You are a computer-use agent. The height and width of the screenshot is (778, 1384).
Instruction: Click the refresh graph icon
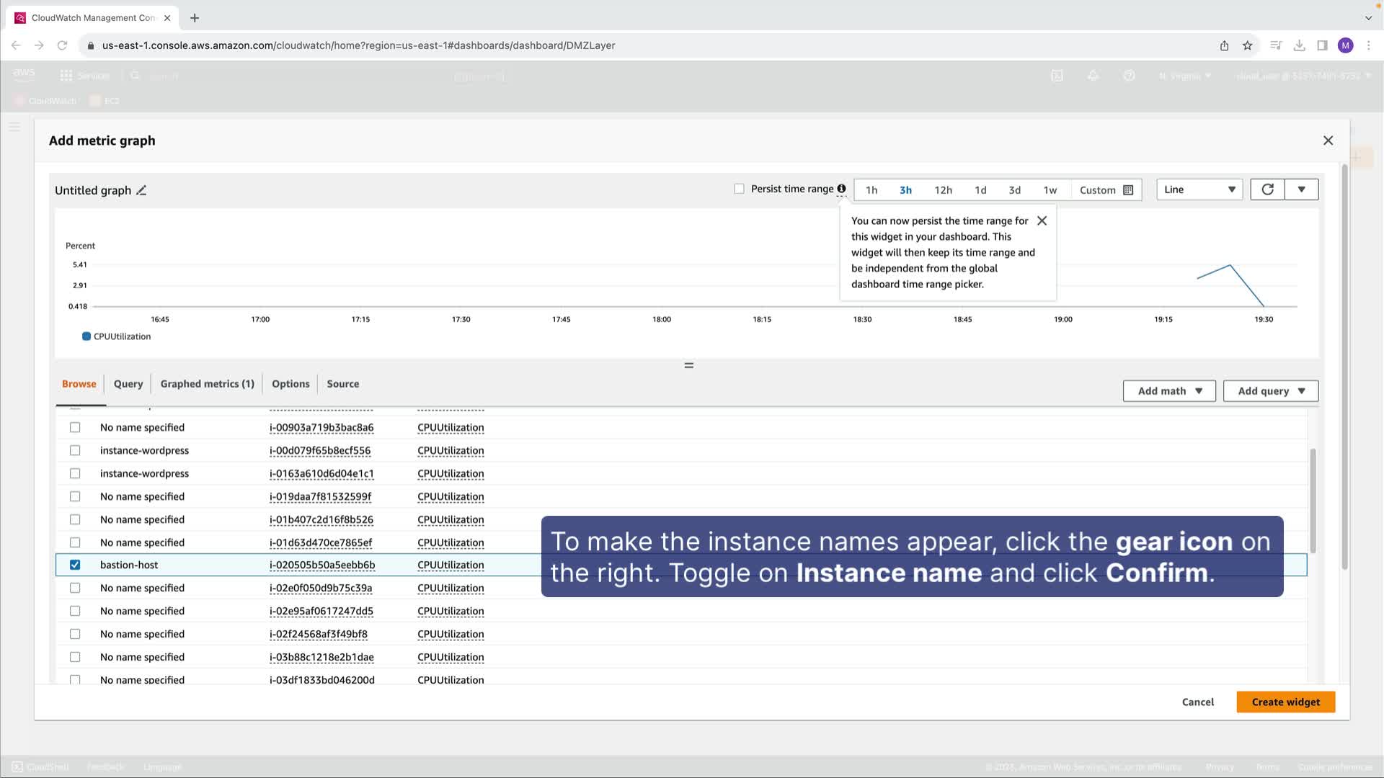[1267, 189]
